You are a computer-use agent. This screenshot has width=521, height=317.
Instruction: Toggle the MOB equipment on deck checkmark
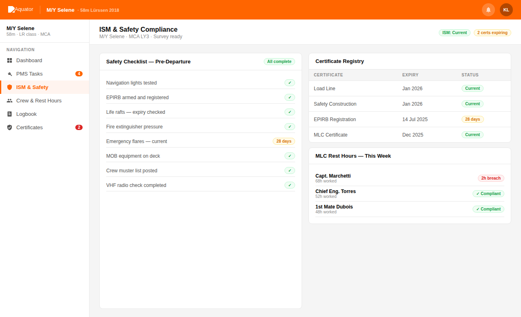point(290,156)
